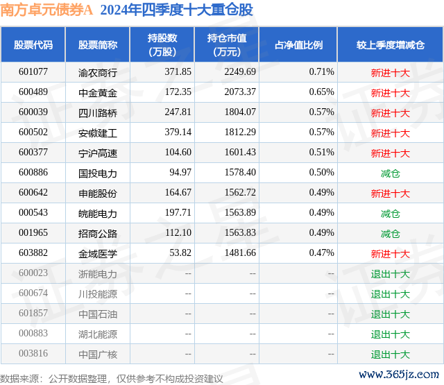
Task: Click 新进十大 status in 渝农商行 row
Action: tap(391, 73)
